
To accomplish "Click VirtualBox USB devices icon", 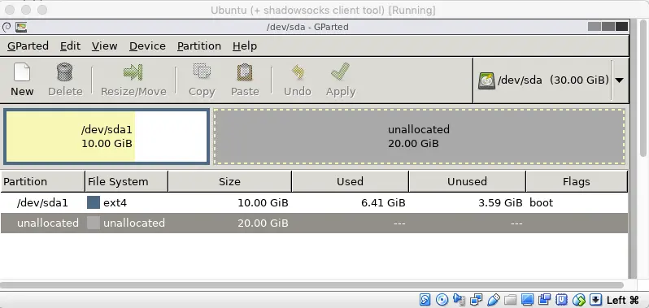I will (494, 299).
